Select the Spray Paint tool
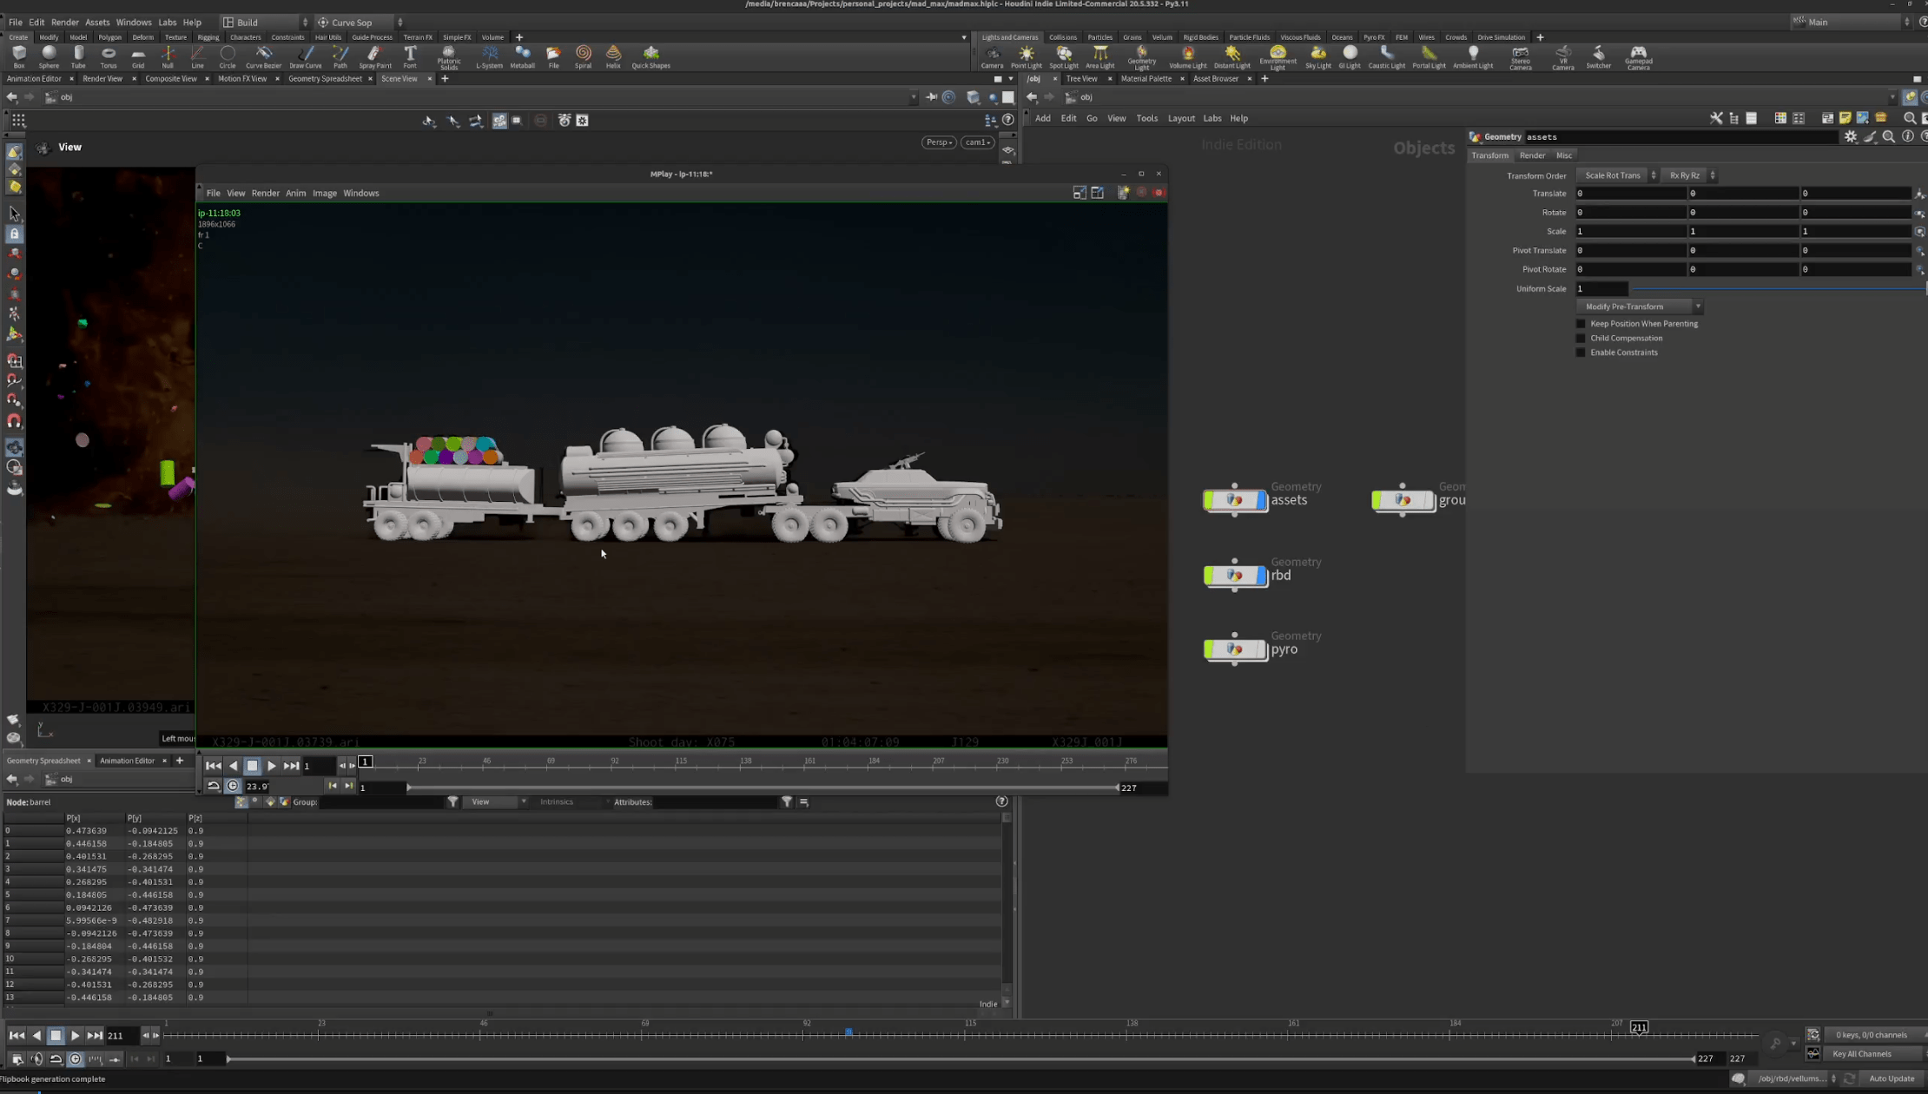Screen dimensions: 1928x1094 pos(375,57)
